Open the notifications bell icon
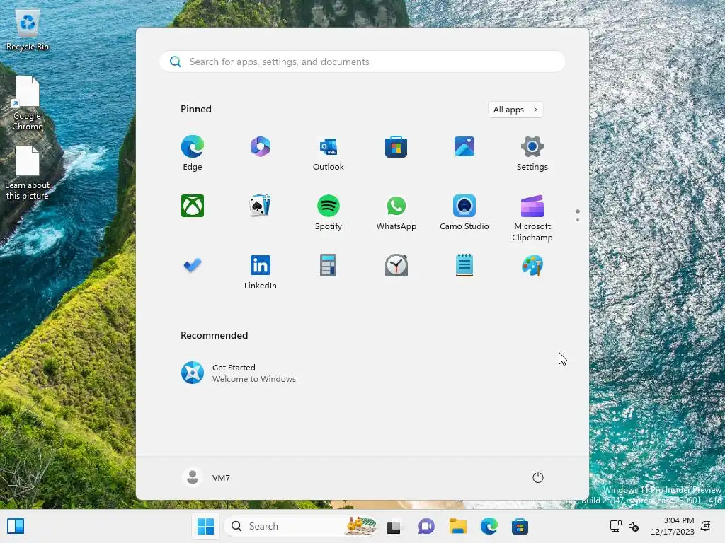 click(x=706, y=526)
